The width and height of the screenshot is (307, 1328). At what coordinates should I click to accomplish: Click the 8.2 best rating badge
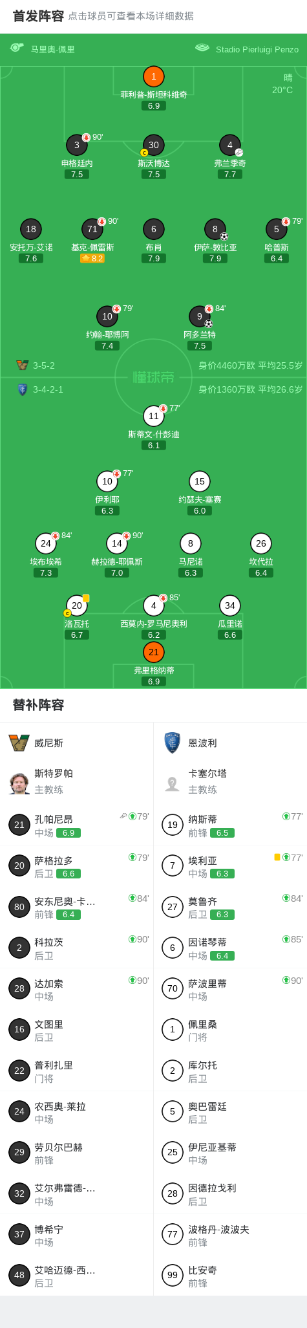(92, 258)
